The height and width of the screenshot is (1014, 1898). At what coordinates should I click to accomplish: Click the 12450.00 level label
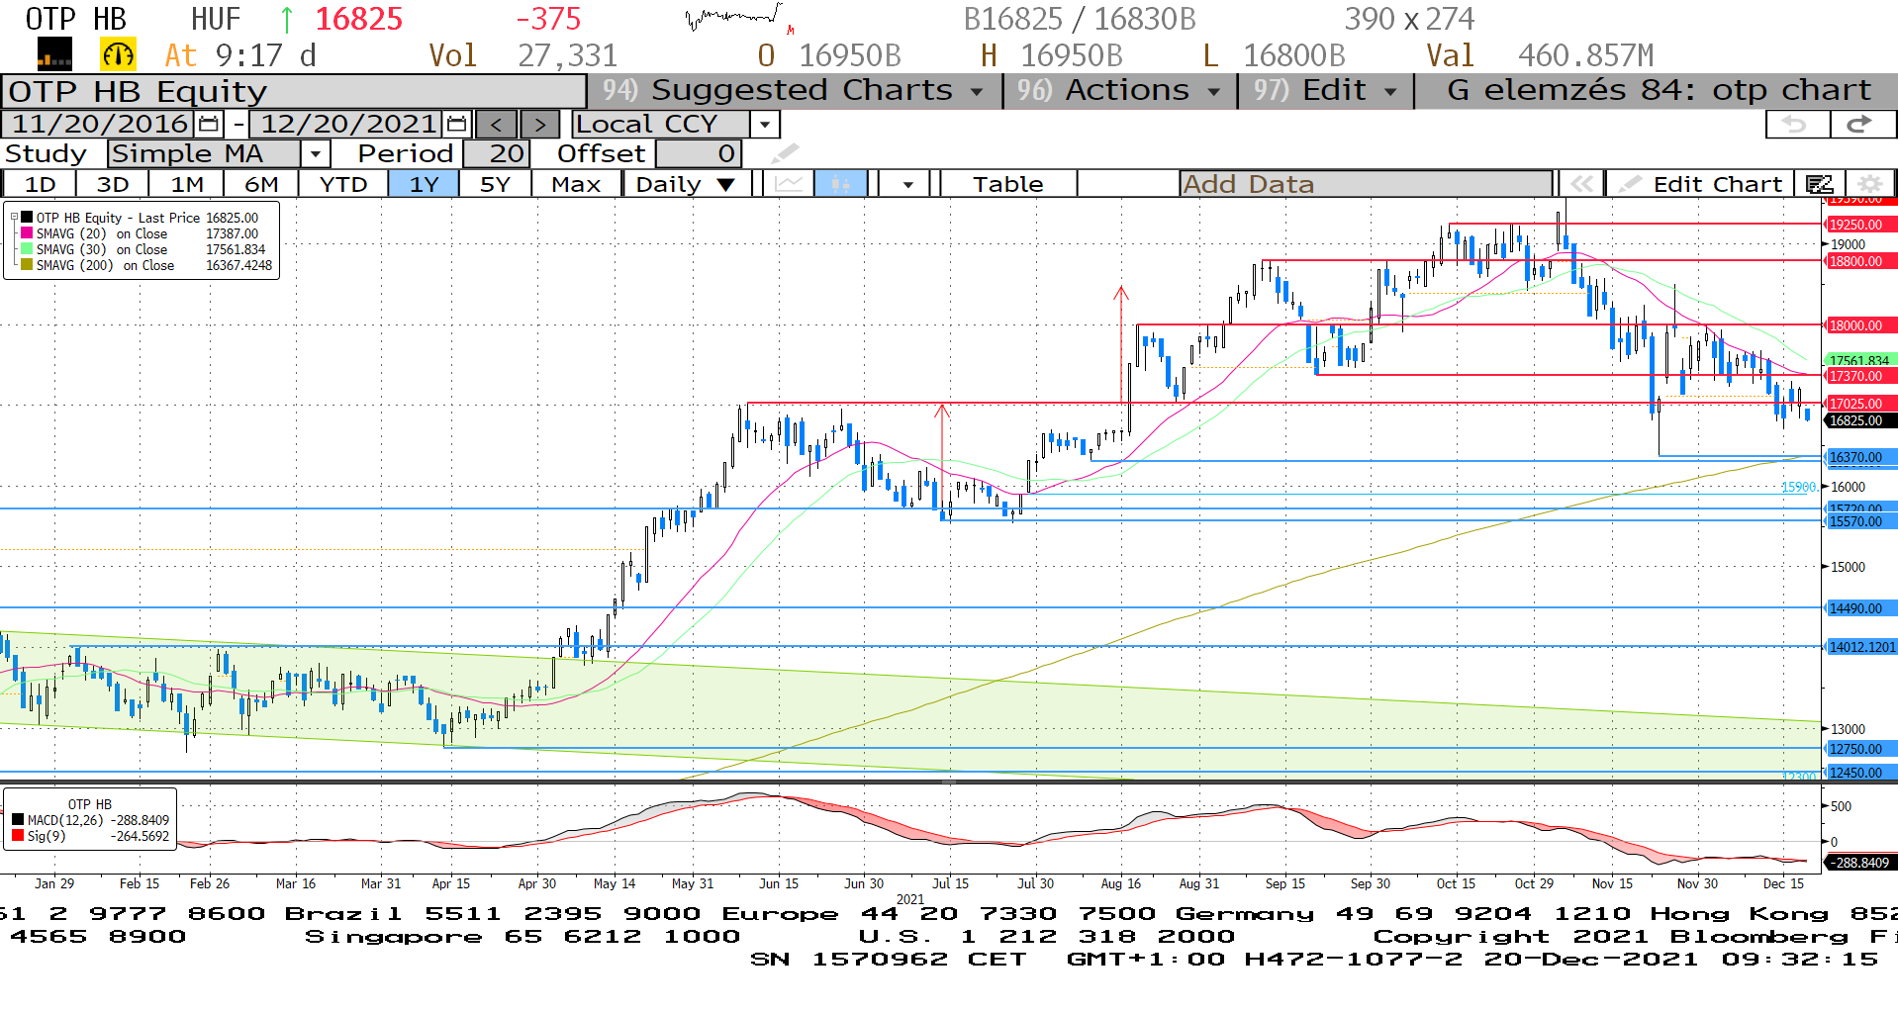pos(1860,773)
